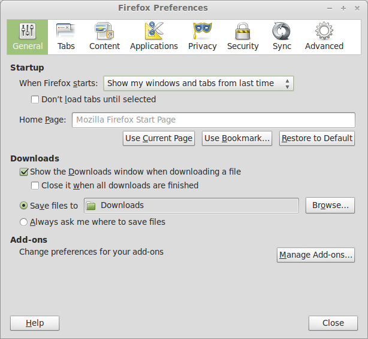This screenshot has height=339, width=368.
Task: Toggle Don't load tabs until selected
Action: [x=35, y=99]
